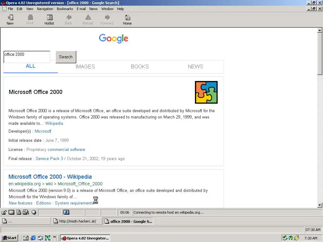Expand quick launch overflow chevron
The width and height of the screenshot is (323, 242).
coord(54,237)
